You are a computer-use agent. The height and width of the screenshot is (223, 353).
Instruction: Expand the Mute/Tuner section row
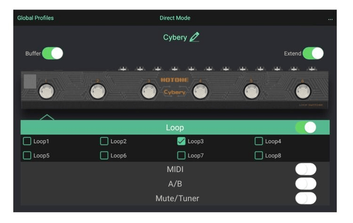pyautogui.click(x=175, y=198)
